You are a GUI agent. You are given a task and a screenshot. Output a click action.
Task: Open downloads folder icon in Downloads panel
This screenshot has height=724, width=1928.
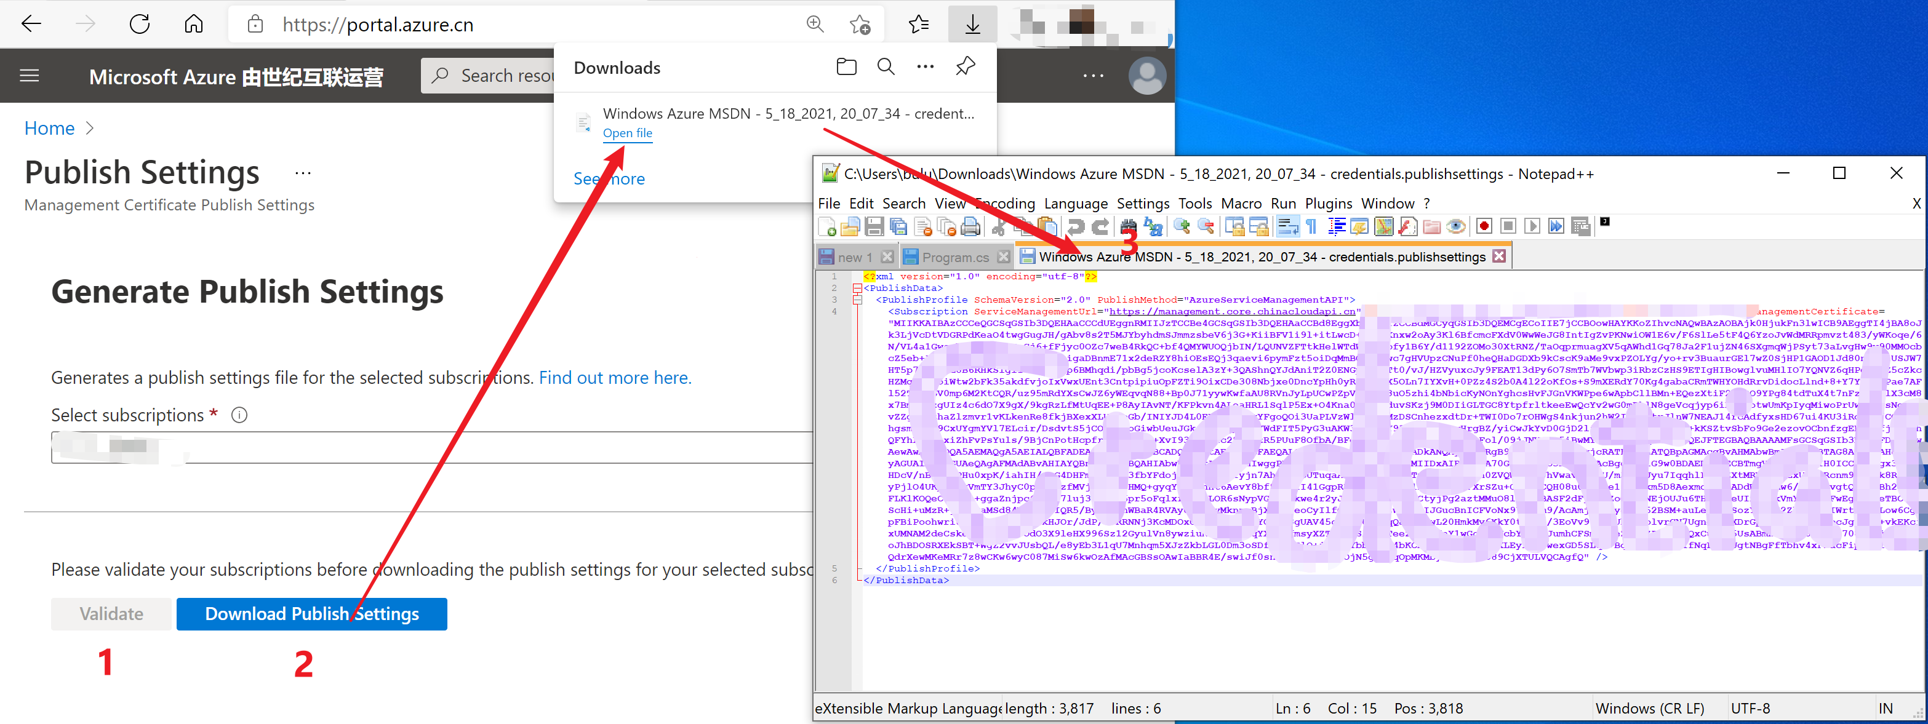[x=847, y=67]
